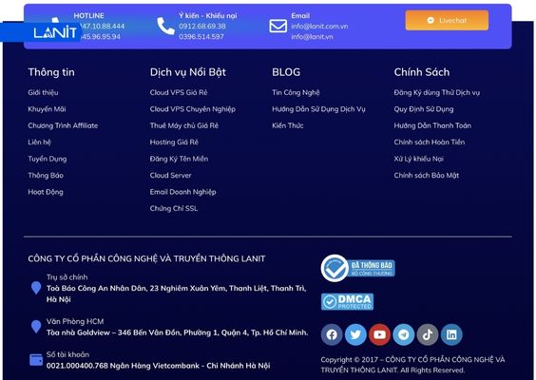Open the Cloud Server link

(x=170, y=176)
